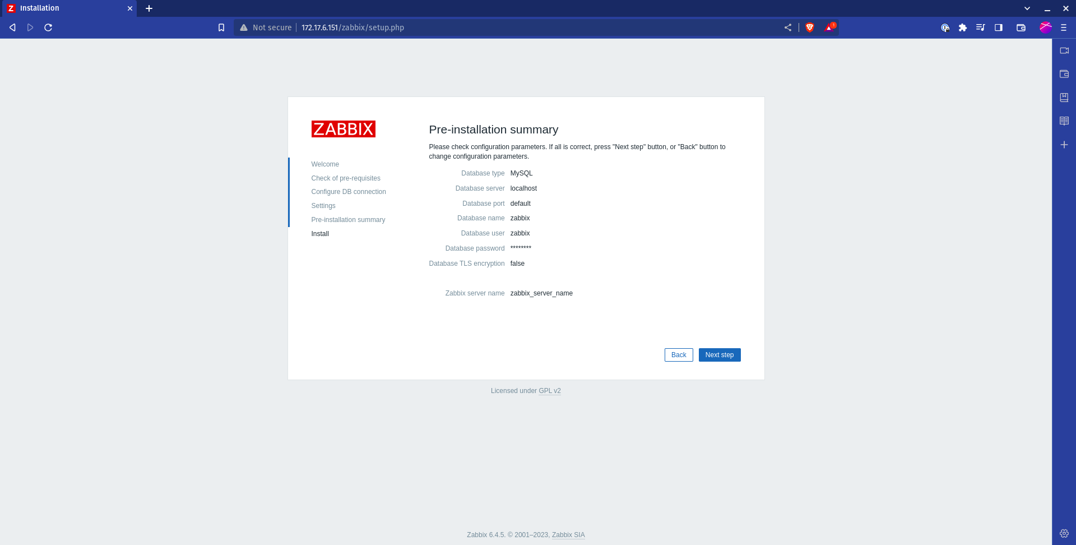
Task: Open sidebar settings gear
Action: pos(1064,533)
